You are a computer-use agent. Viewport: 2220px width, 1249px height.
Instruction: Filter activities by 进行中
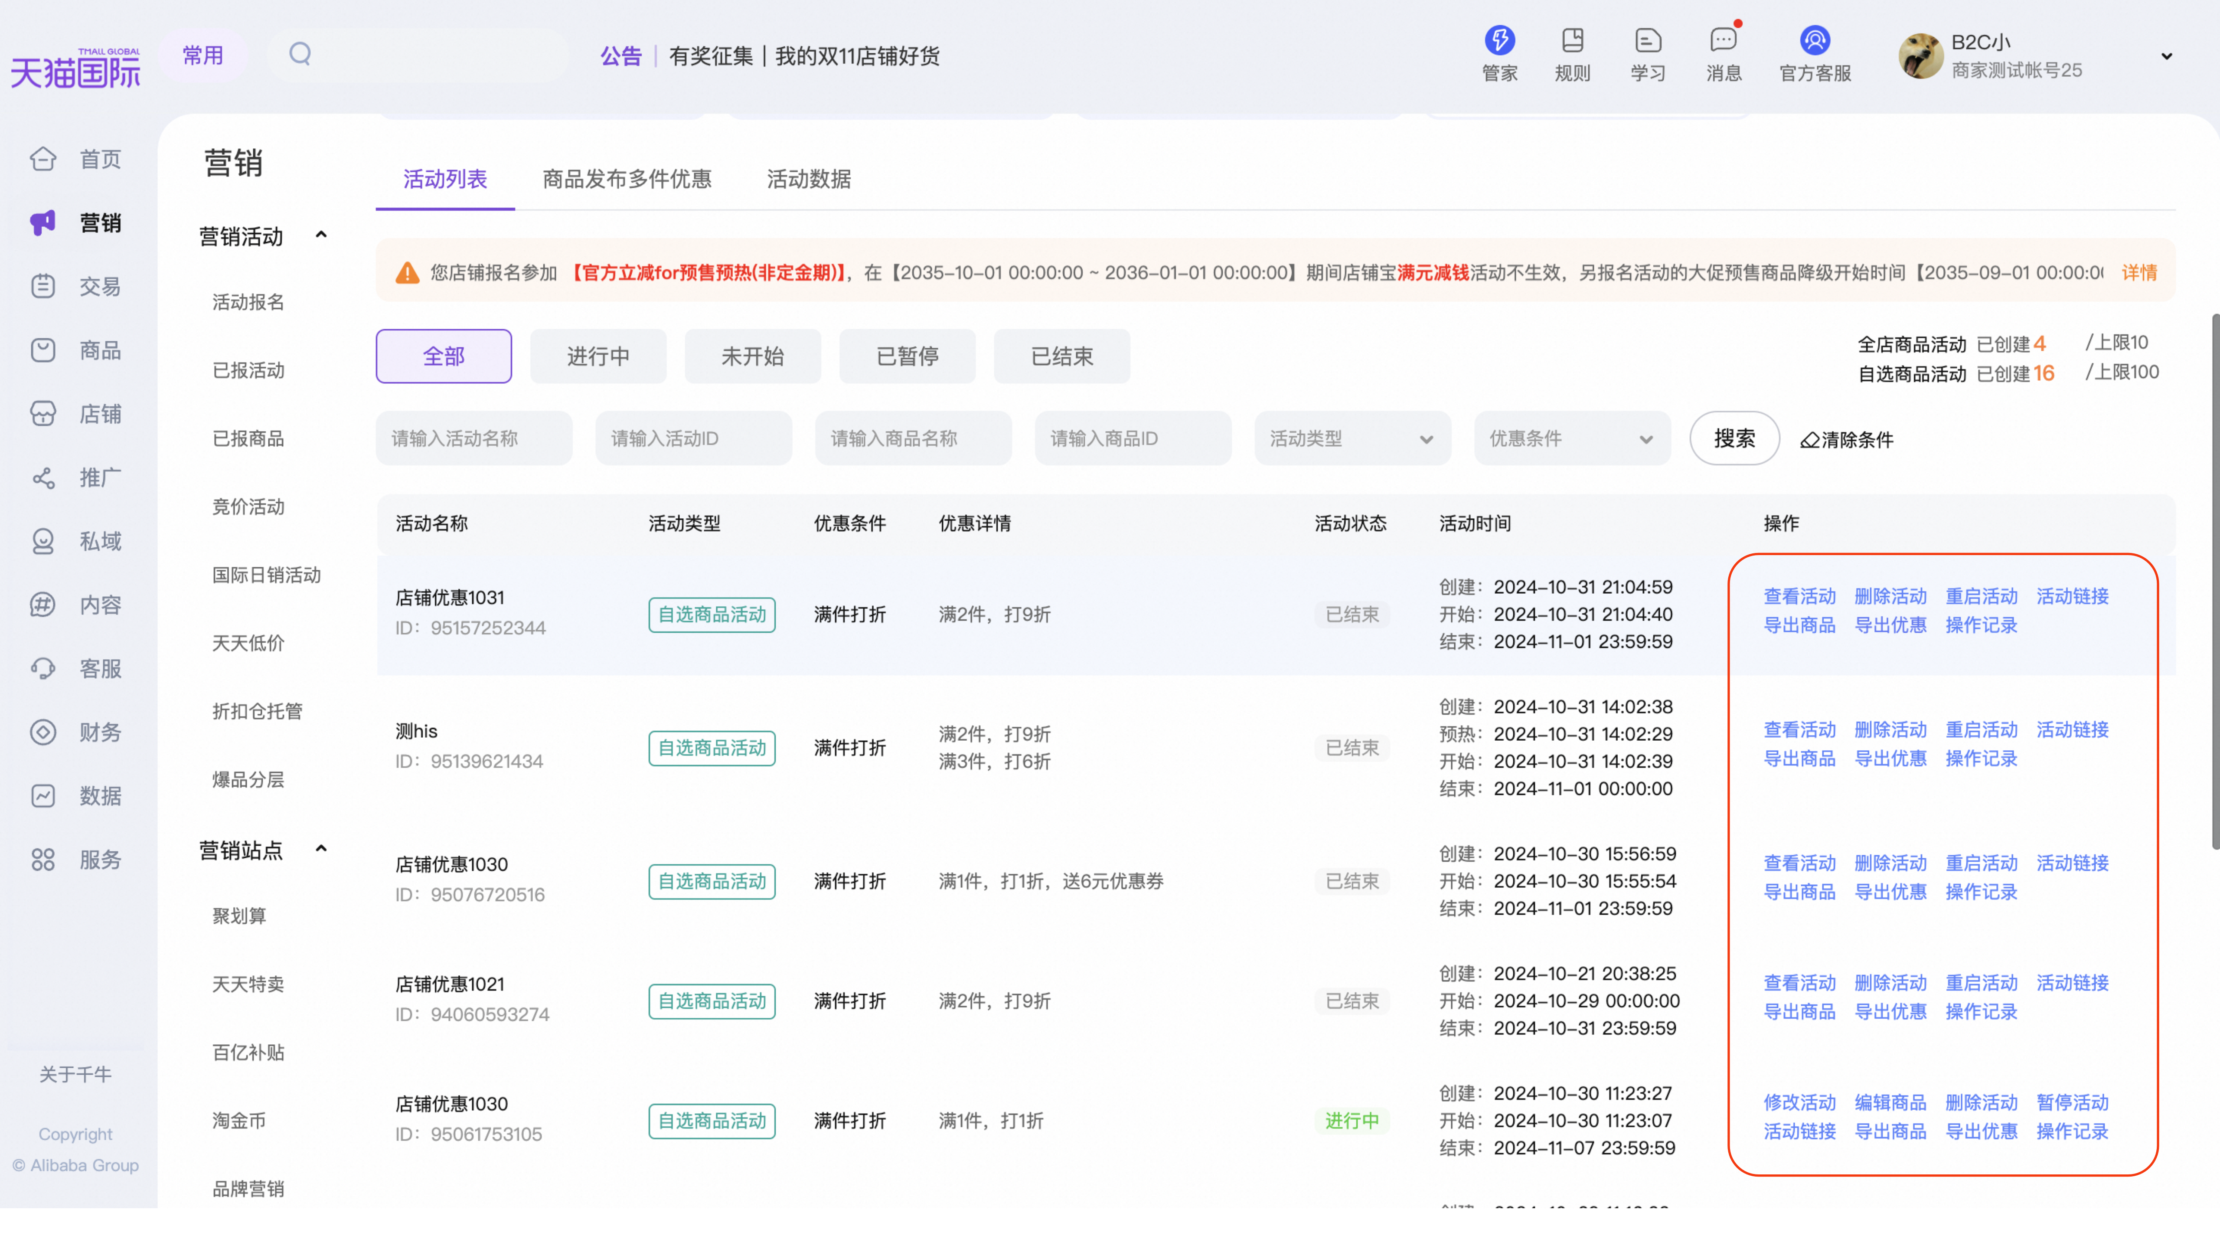pos(598,356)
